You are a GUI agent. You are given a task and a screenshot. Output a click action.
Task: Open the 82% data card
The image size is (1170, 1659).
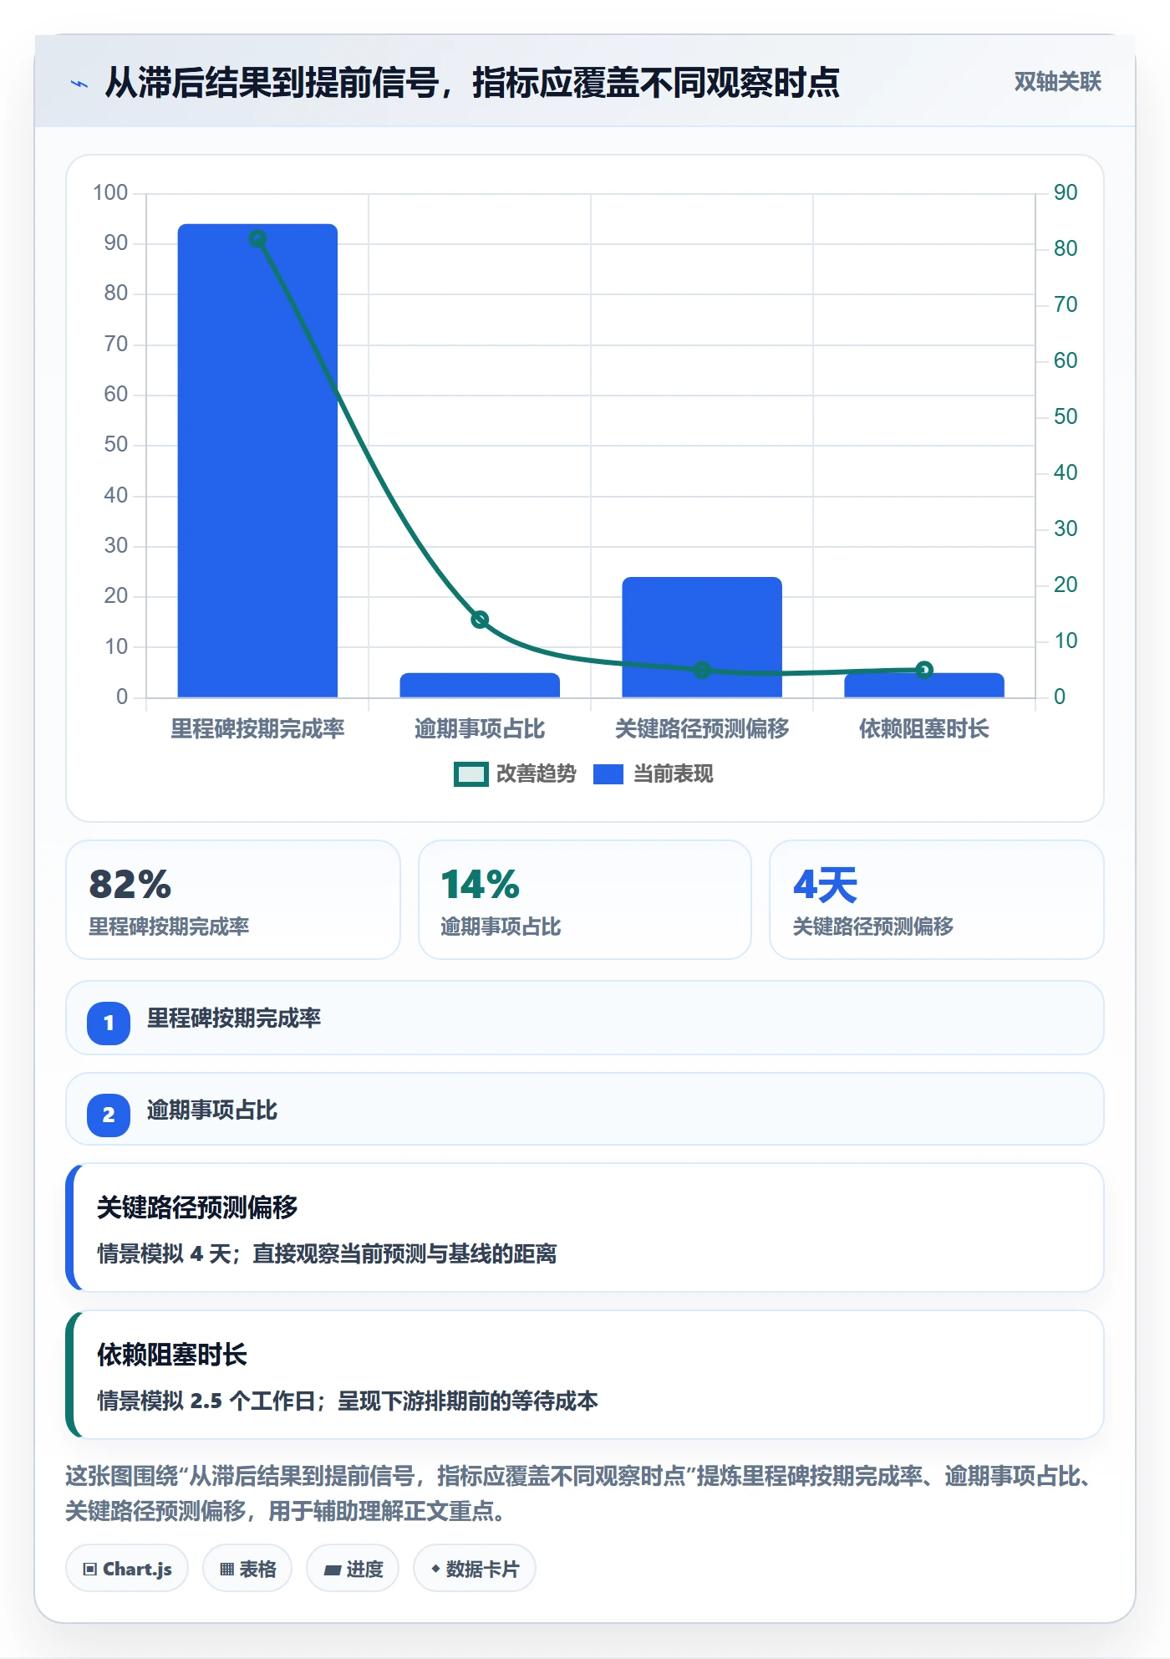point(233,900)
